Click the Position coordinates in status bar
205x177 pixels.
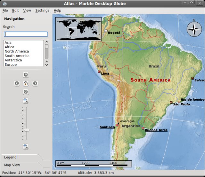34,173
